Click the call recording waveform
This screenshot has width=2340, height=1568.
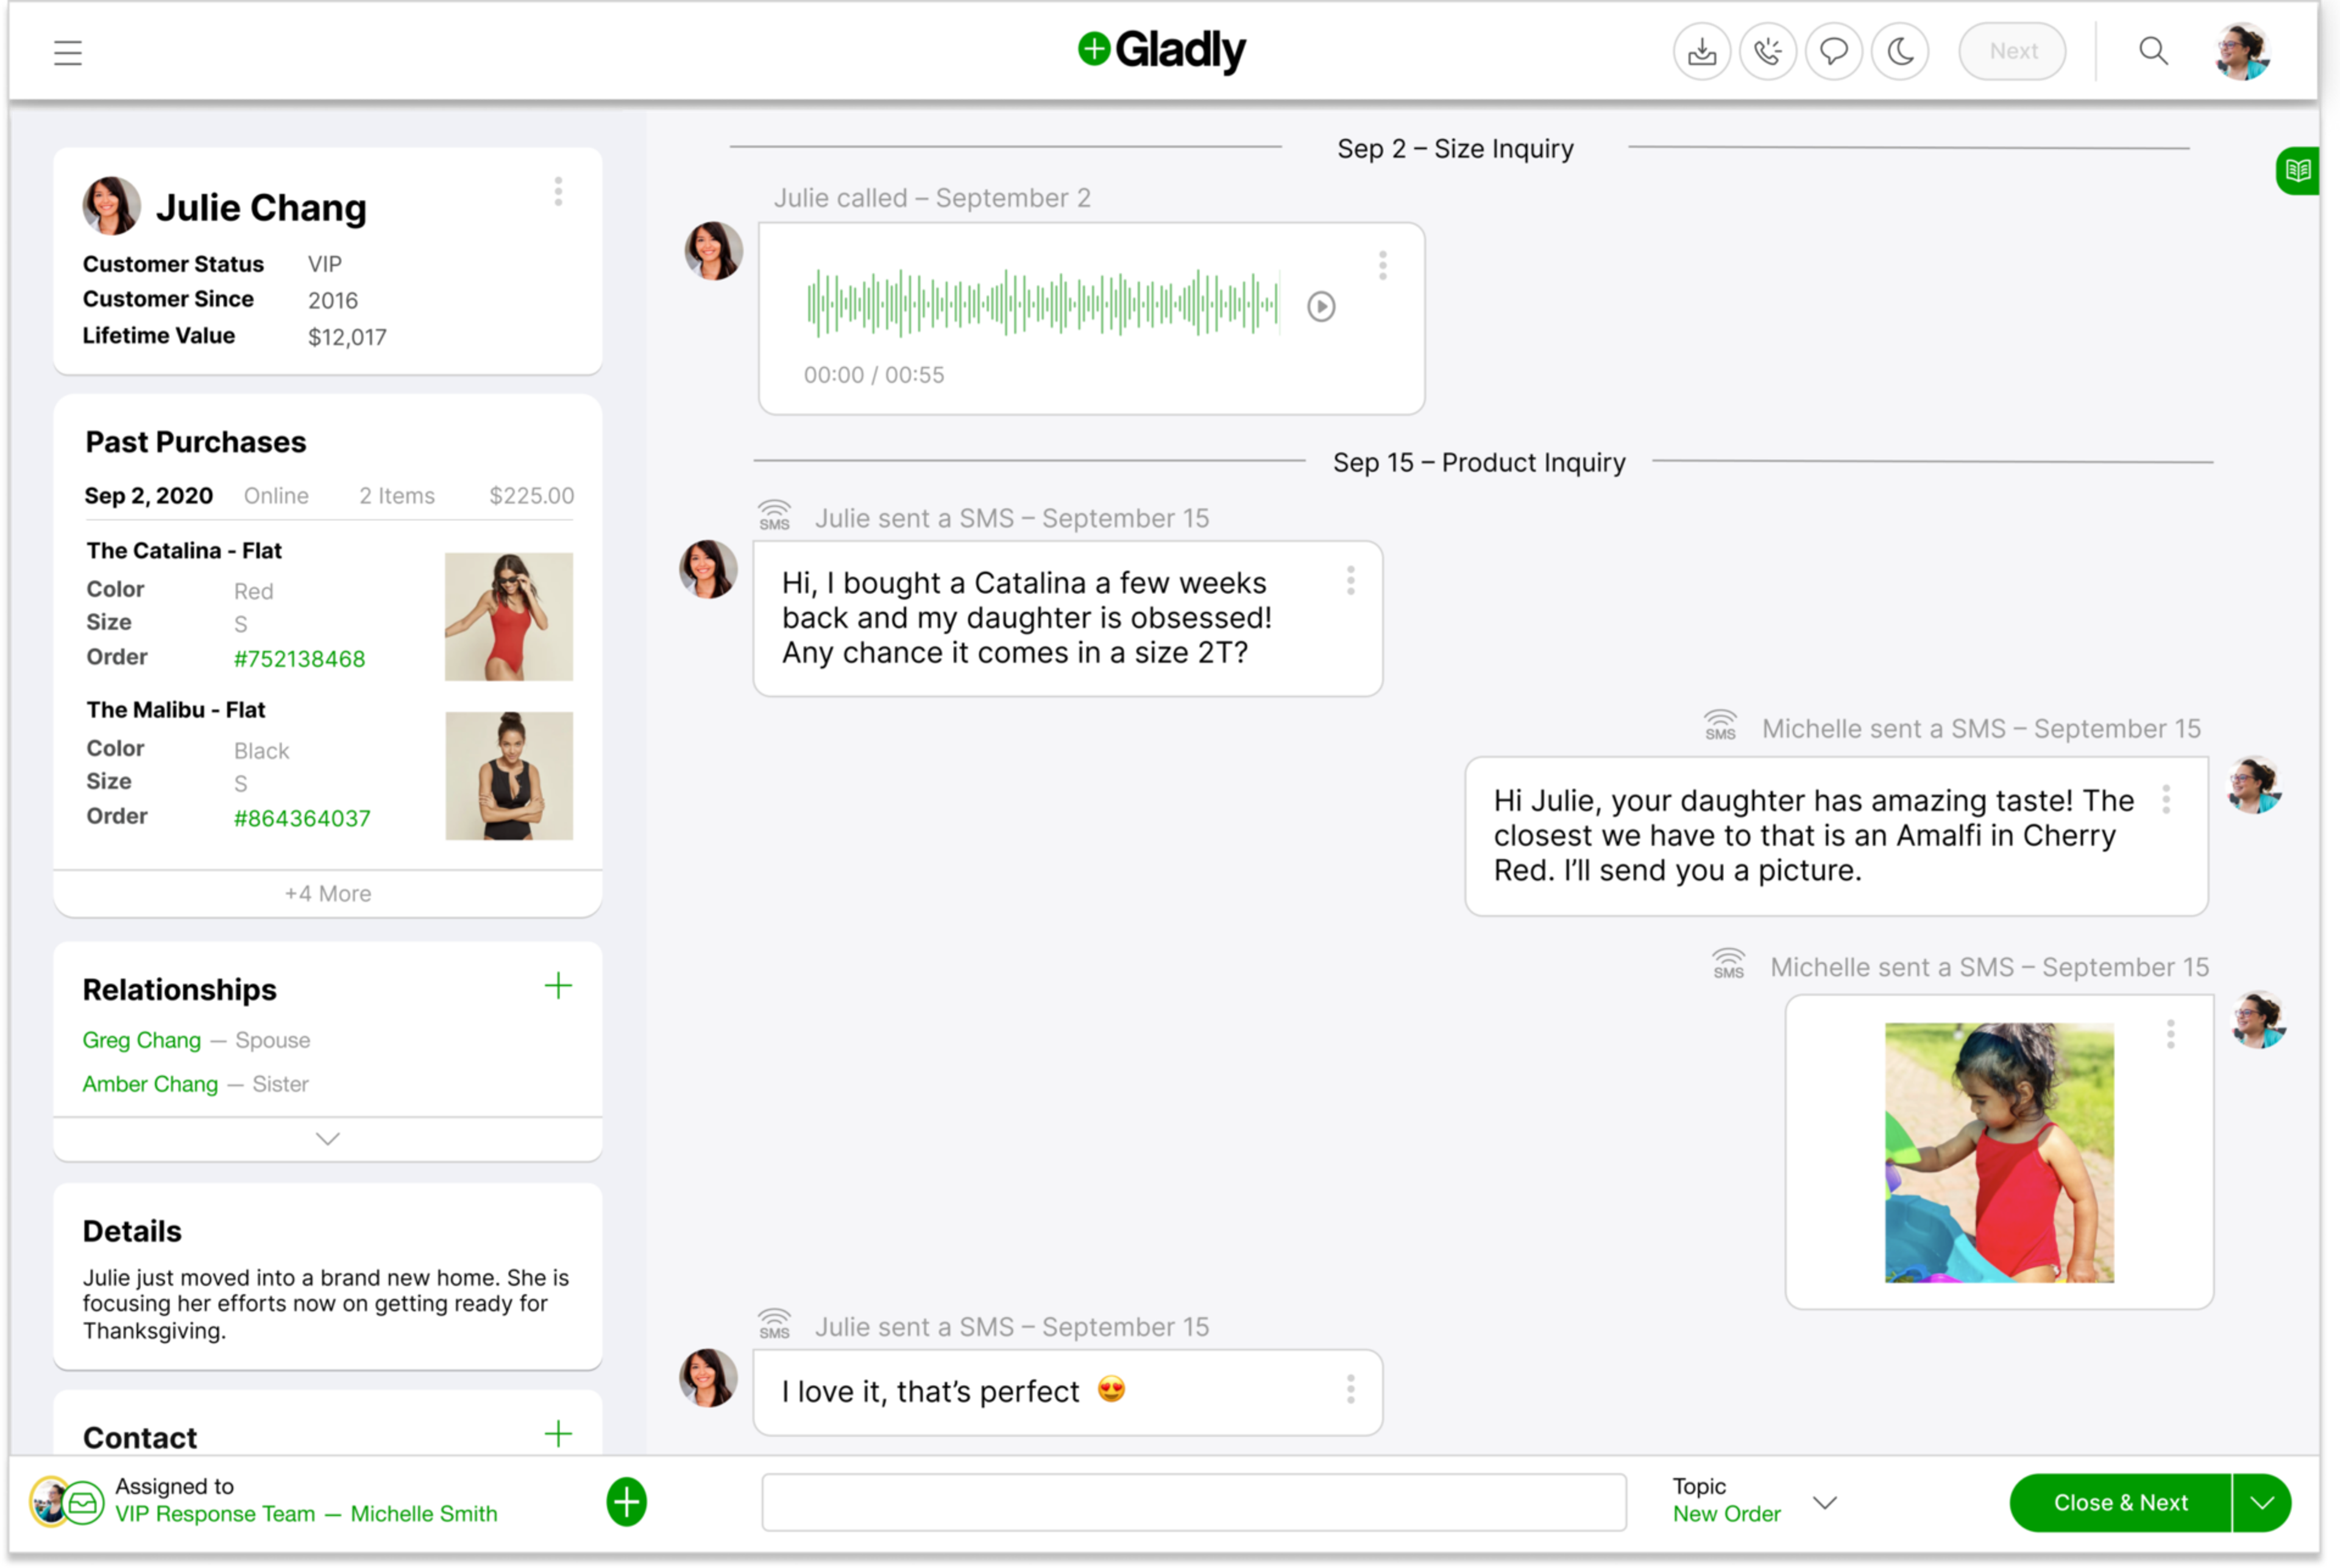click(1041, 302)
